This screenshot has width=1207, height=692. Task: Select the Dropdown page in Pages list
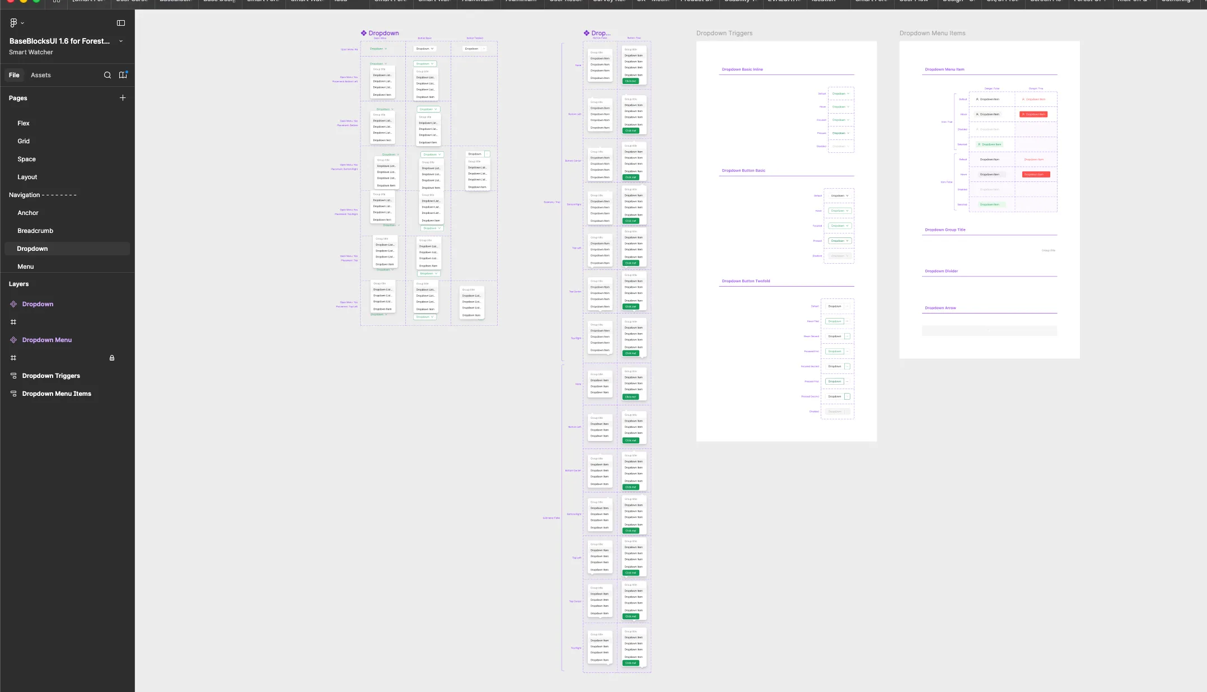coord(67,249)
